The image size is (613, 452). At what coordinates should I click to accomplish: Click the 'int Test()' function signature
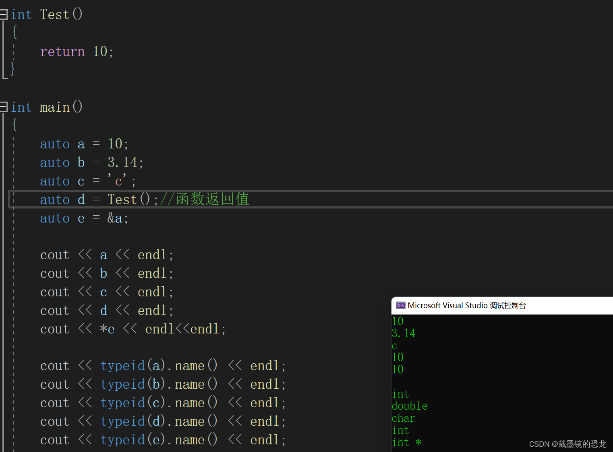pyautogui.click(x=47, y=15)
